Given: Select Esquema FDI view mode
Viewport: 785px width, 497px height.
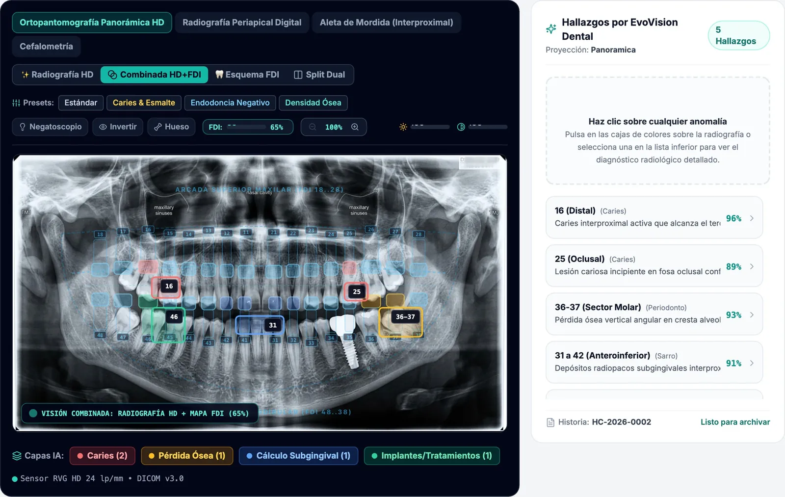Looking at the screenshot, I should [x=247, y=75].
